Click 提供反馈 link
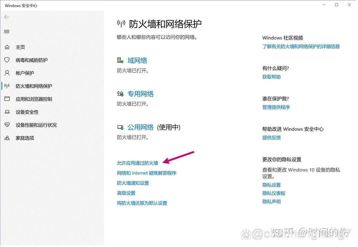The height and width of the screenshot is (247, 358). coord(272,138)
